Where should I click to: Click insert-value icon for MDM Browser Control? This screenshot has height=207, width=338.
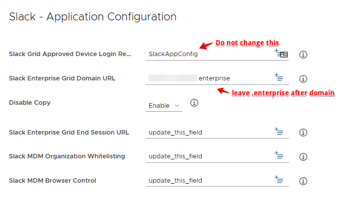279,179
